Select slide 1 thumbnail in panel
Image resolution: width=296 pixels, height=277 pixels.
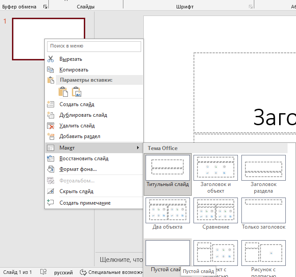pos(48,39)
